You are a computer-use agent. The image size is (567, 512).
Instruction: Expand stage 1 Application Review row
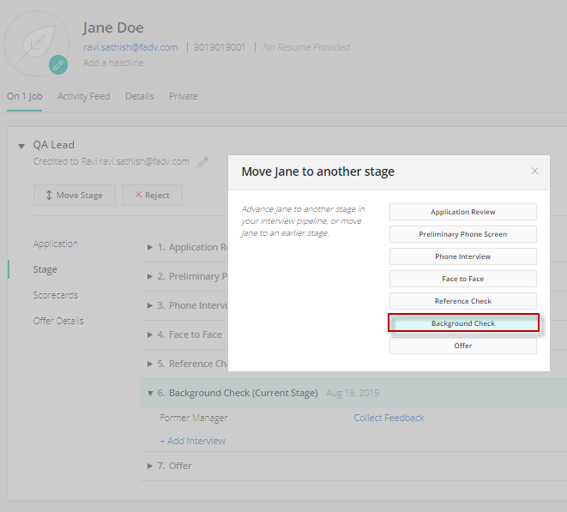[150, 247]
